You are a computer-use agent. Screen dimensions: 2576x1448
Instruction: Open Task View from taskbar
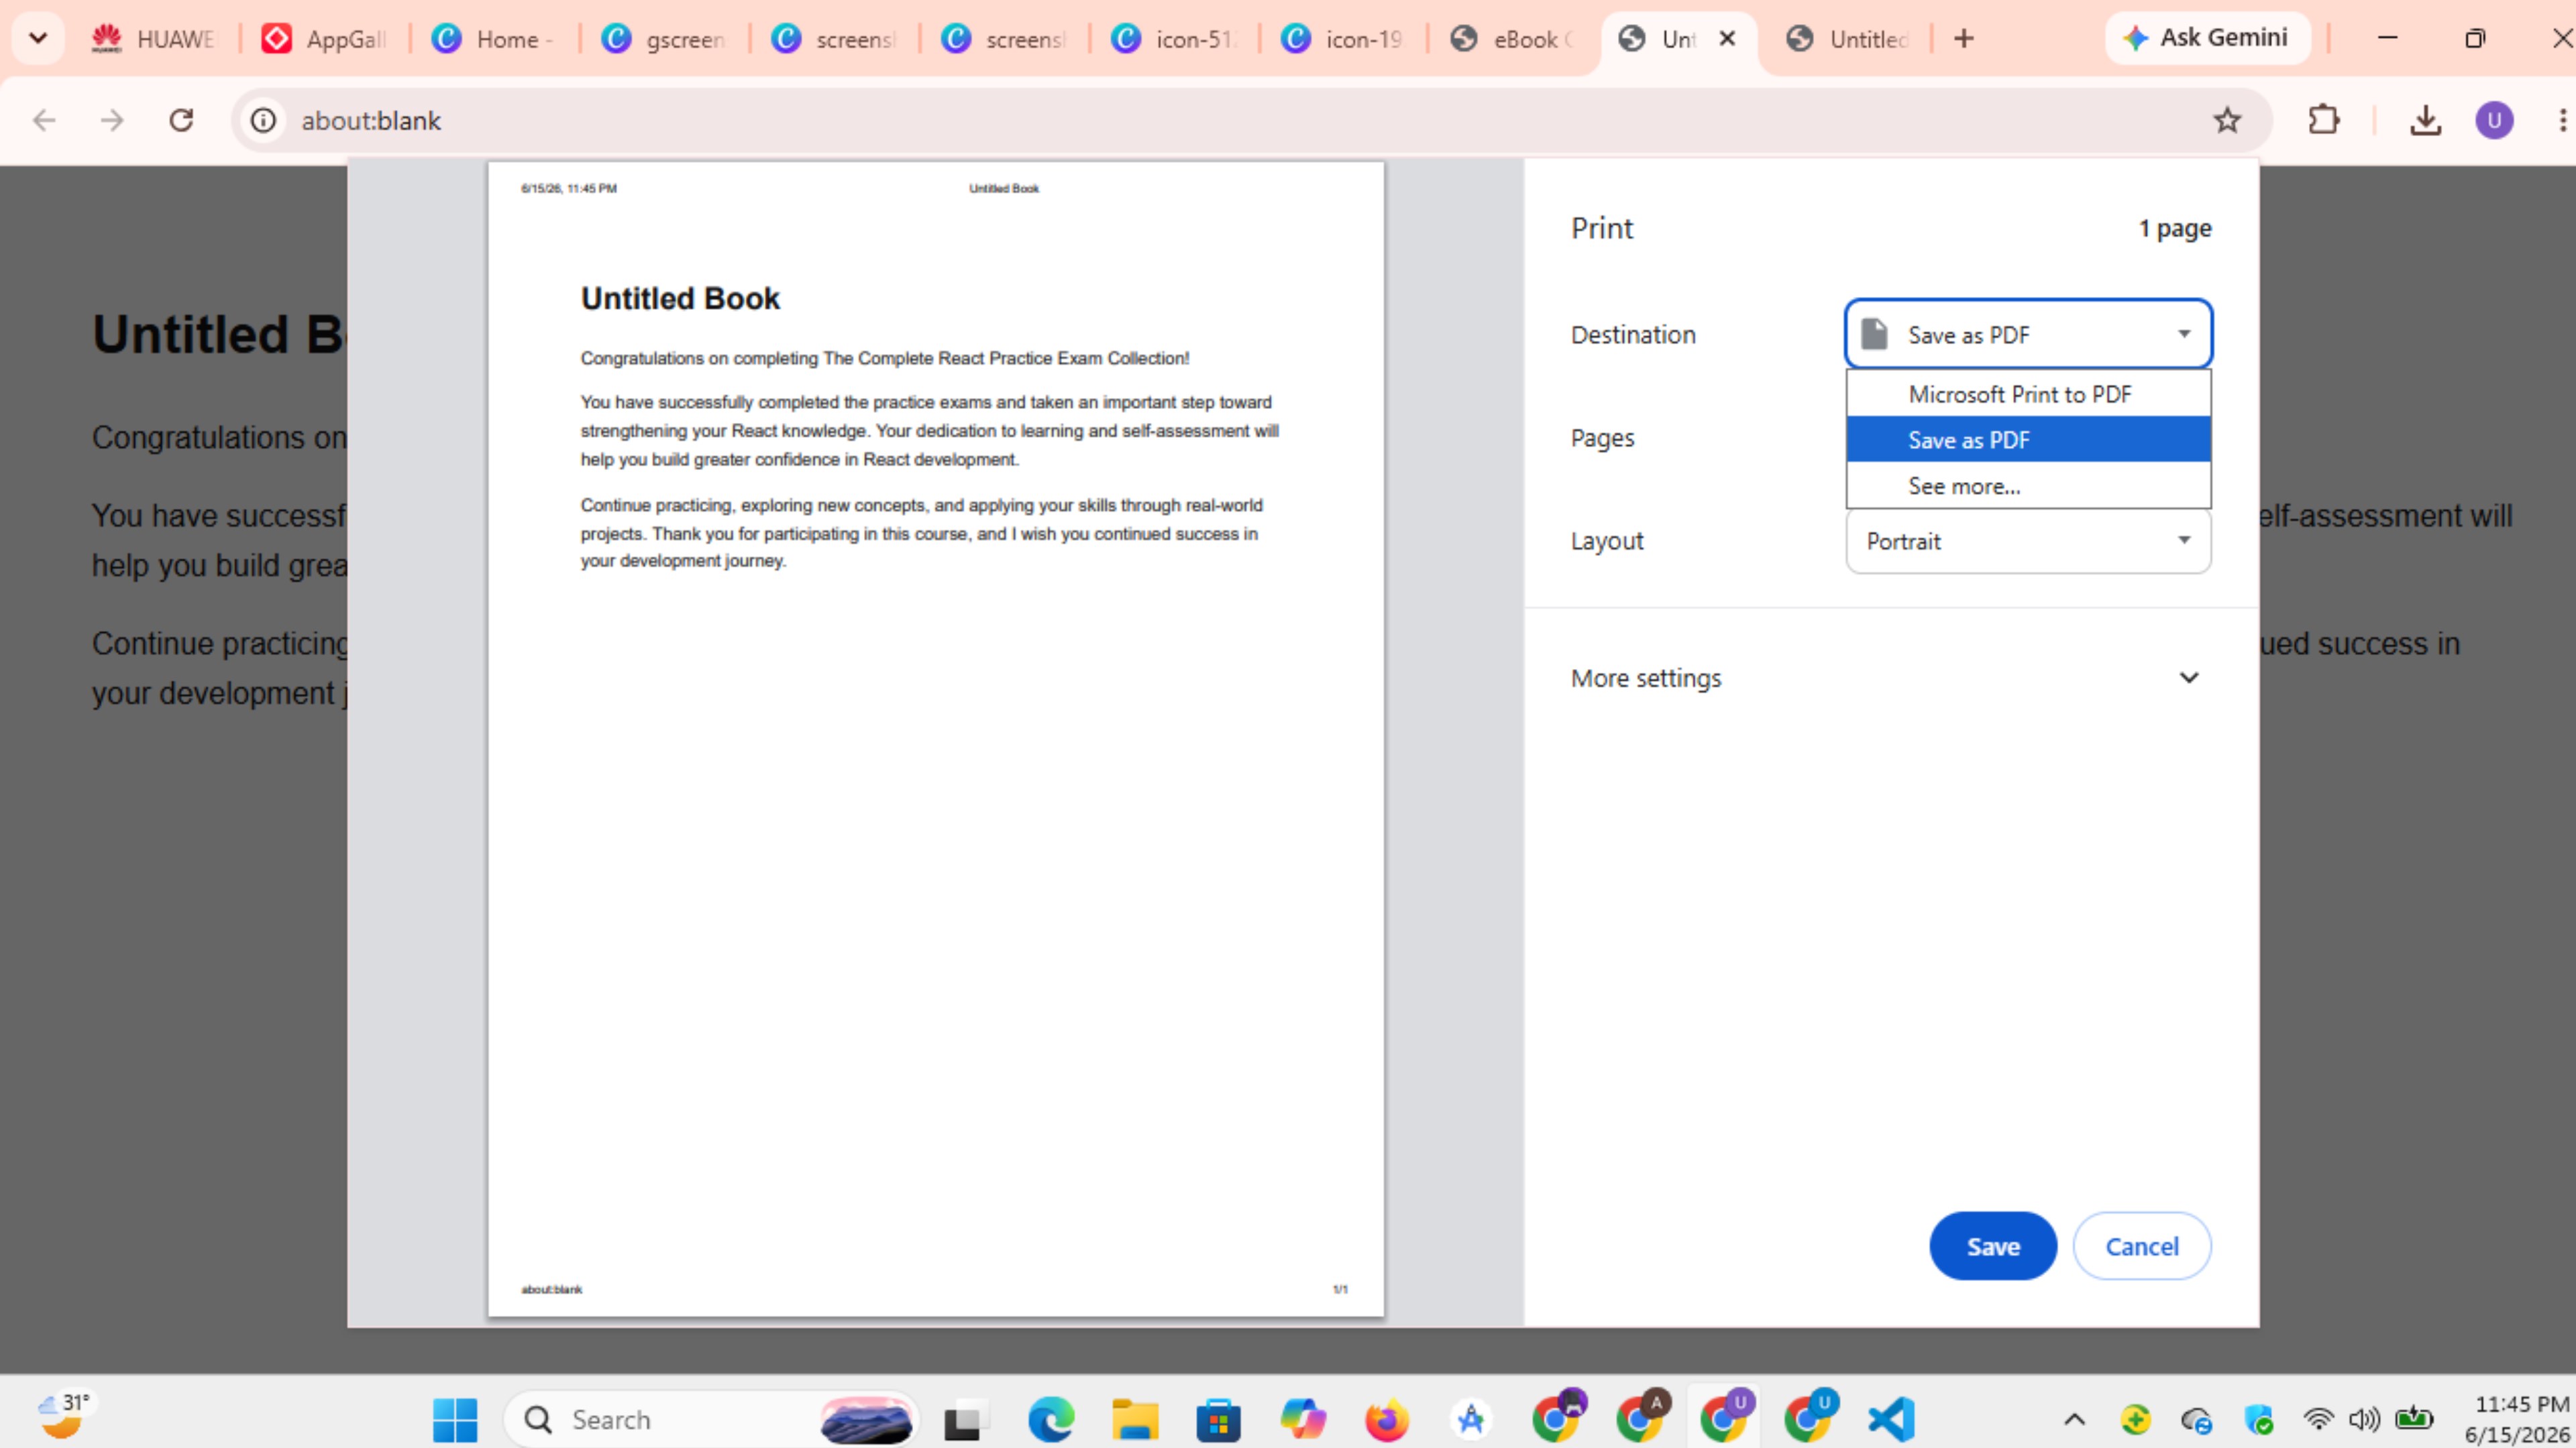point(967,1419)
